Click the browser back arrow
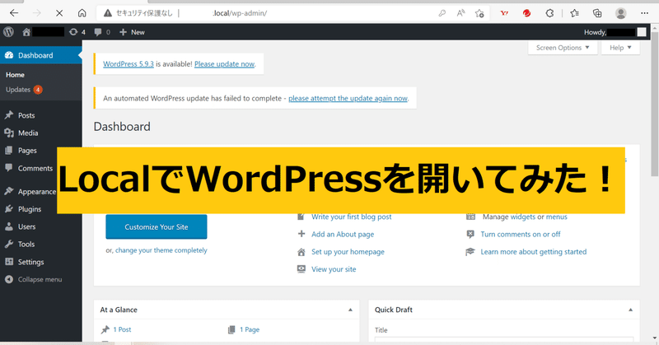 14,13
